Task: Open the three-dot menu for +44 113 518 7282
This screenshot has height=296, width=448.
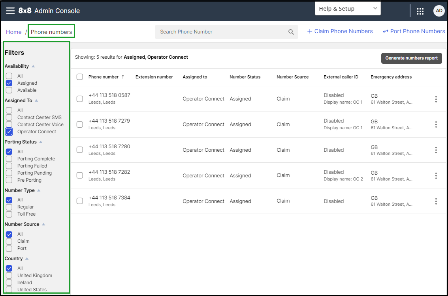Action: point(436,176)
